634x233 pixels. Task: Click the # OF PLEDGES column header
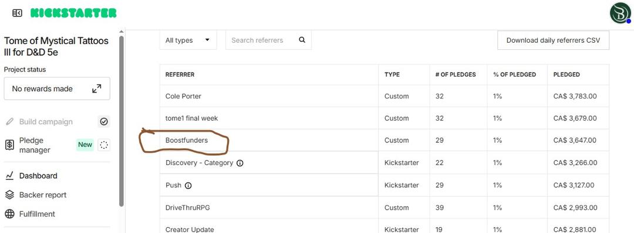[x=456, y=74]
